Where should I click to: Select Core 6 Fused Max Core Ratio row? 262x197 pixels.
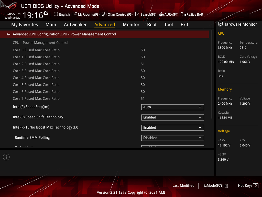click(104, 92)
